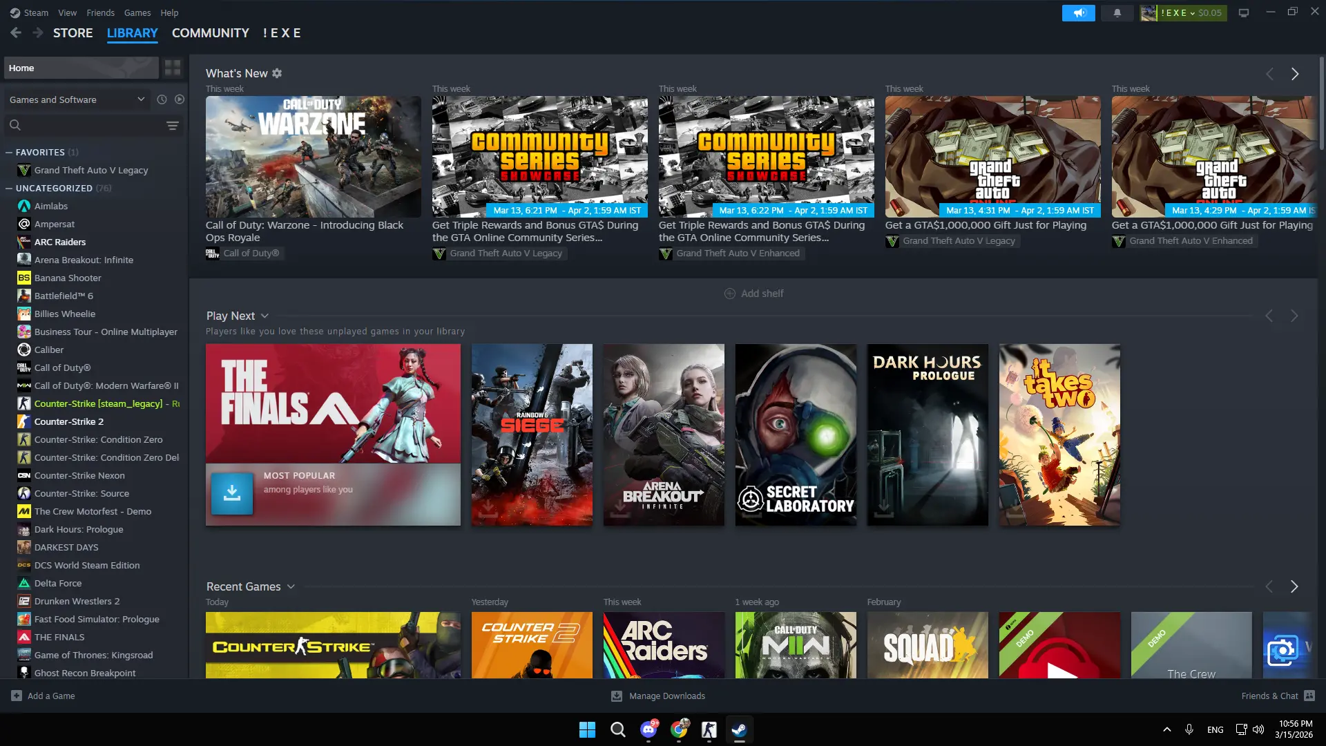This screenshot has height=746, width=1326.
Task: Open the Games menu
Action: (137, 12)
